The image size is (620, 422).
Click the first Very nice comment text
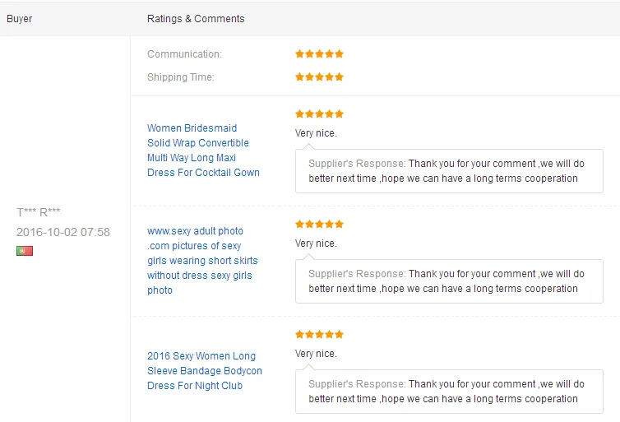[x=316, y=133]
